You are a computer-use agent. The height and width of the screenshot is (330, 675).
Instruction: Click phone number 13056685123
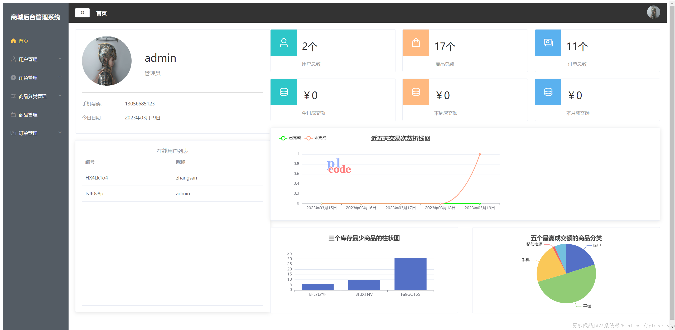140,104
